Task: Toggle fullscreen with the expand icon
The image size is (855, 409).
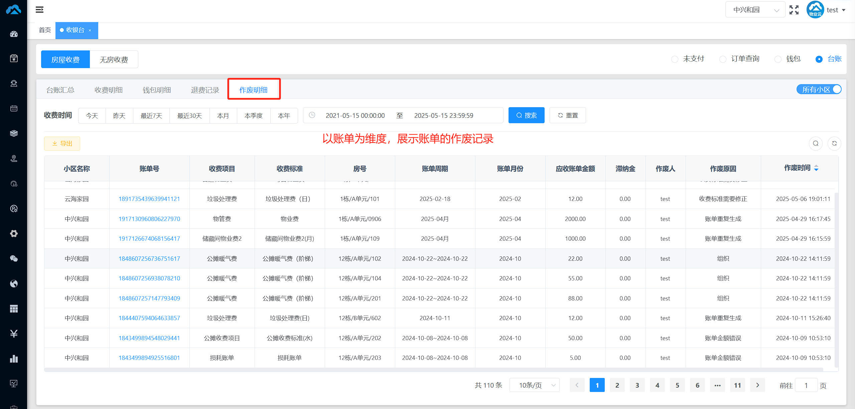Action: [x=794, y=10]
